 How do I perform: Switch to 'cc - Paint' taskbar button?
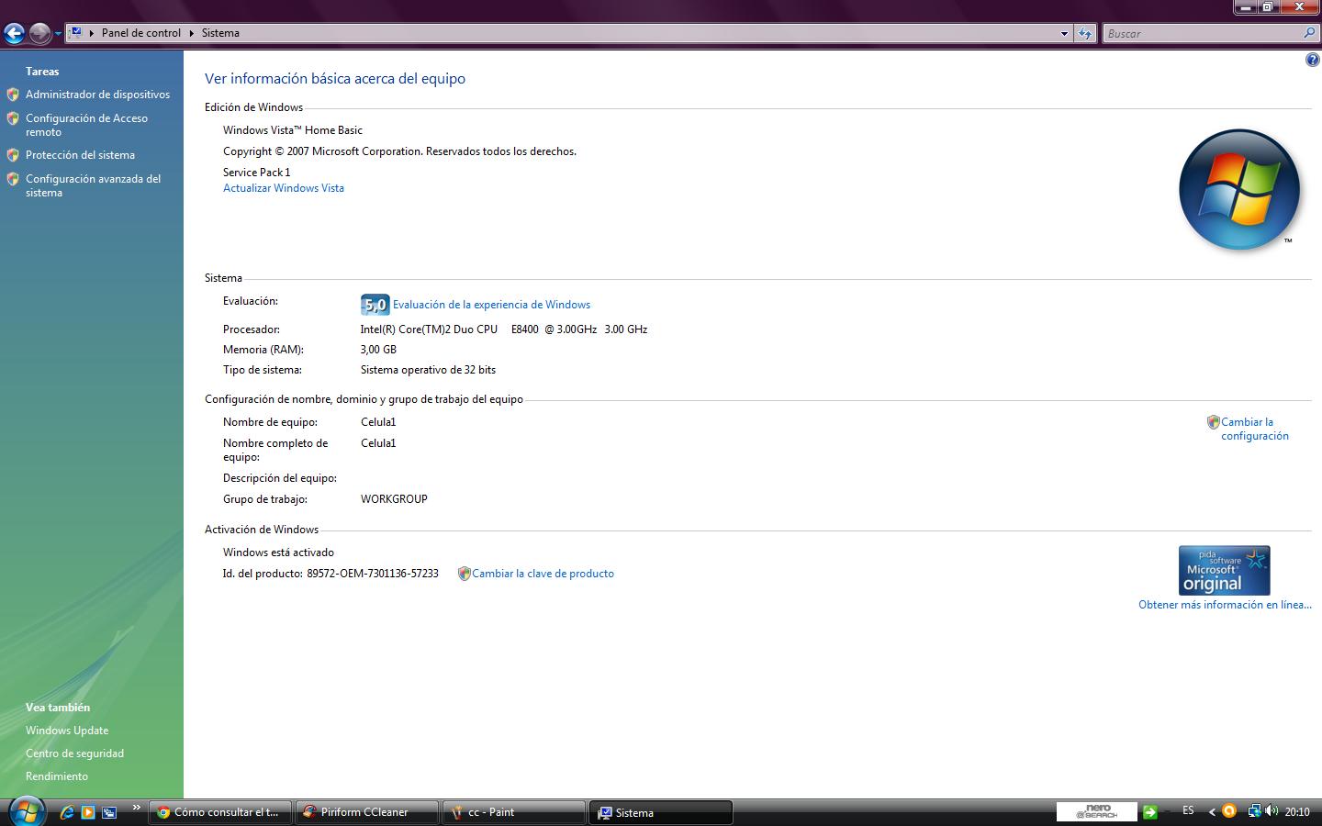pos(513,812)
